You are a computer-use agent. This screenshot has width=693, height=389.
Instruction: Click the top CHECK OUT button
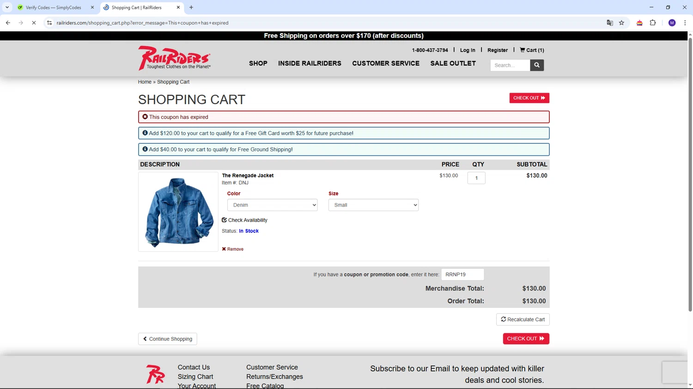tap(529, 98)
